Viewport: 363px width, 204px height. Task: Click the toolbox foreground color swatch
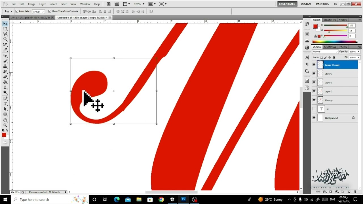[x=4, y=135]
